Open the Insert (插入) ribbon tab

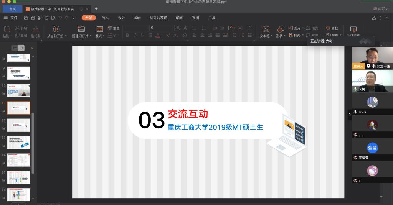(105, 18)
